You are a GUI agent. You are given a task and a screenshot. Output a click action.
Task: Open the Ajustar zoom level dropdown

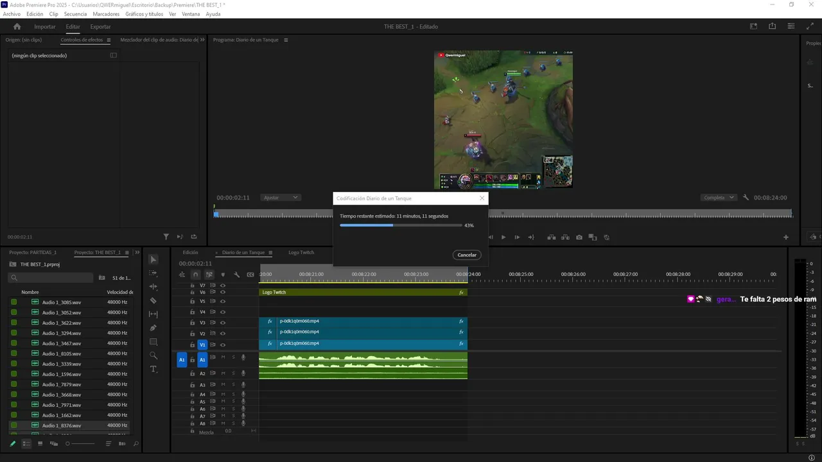tap(280, 198)
